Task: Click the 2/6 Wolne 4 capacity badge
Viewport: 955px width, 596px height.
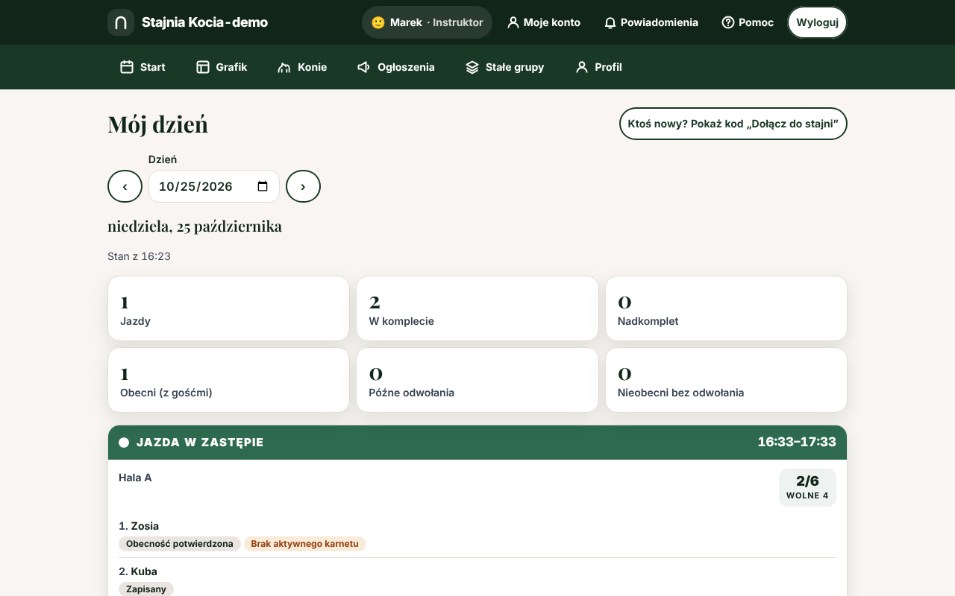Action: pos(807,487)
